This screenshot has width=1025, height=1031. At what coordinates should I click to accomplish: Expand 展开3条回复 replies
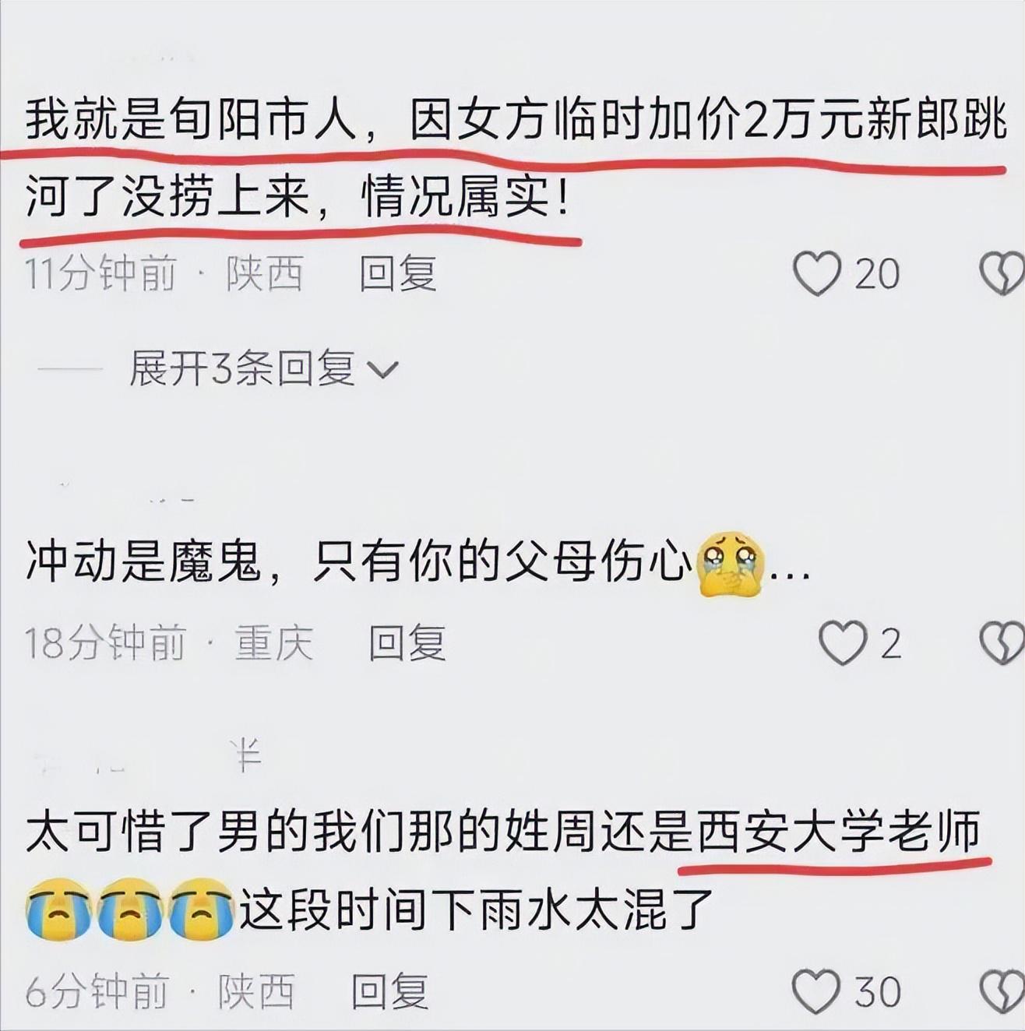click(x=263, y=368)
